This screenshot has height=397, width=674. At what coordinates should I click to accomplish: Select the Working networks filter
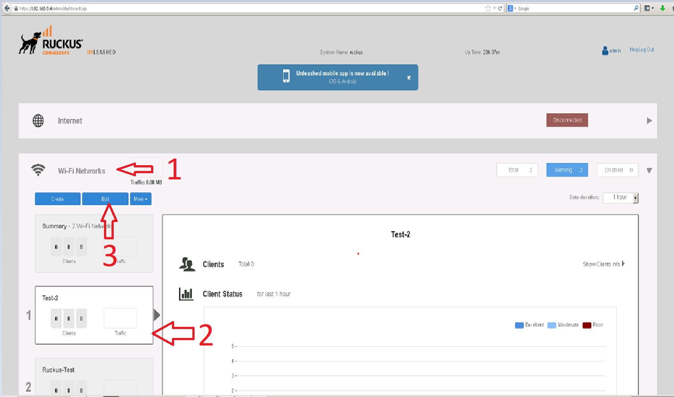click(567, 170)
